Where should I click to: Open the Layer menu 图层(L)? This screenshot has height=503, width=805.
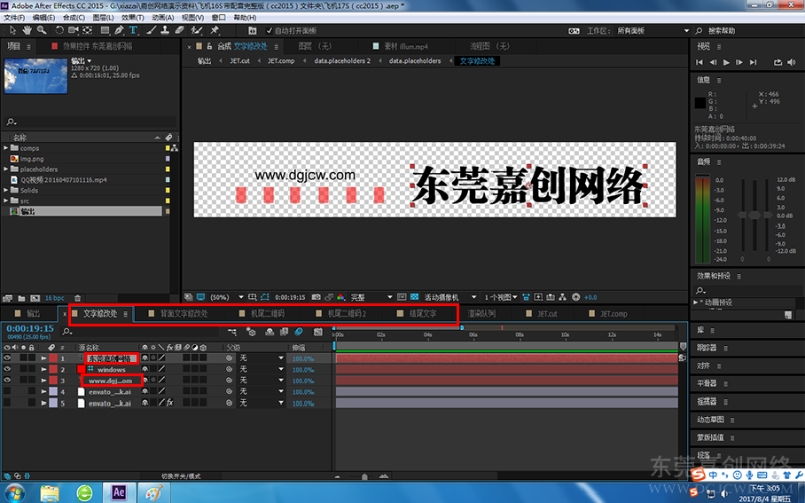point(103,18)
